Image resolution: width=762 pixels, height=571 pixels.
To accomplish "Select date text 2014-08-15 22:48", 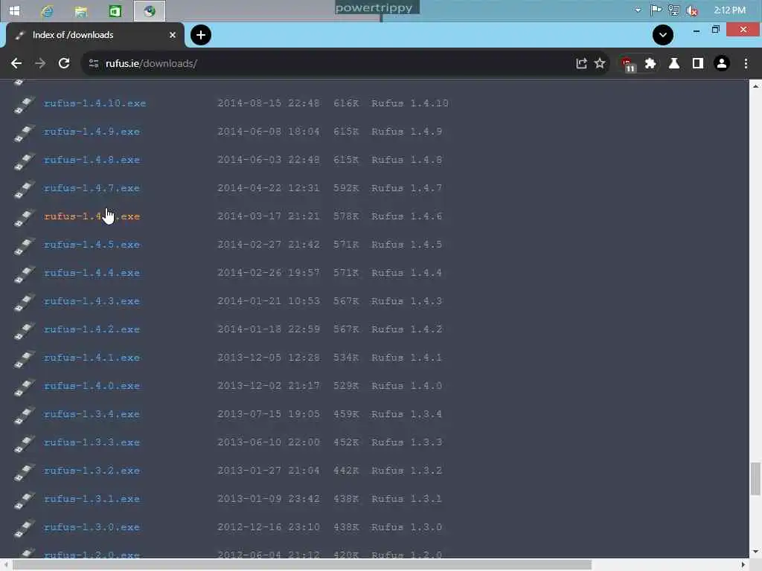I will click(269, 103).
